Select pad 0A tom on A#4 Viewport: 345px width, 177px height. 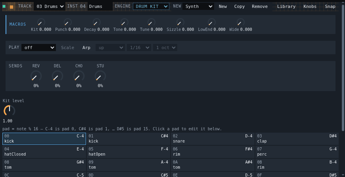coord(213,165)
